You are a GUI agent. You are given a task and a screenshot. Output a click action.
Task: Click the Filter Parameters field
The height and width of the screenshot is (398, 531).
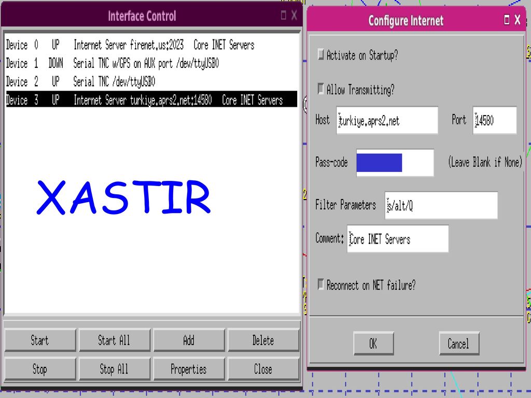(441, 205)
